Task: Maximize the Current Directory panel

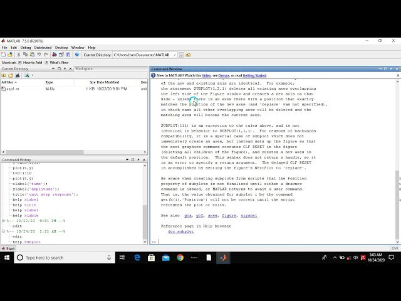Action: [59, 68]
